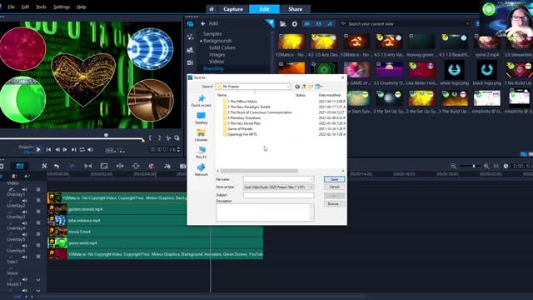
Task: Open the Settings menu
Action: [62, 7]
